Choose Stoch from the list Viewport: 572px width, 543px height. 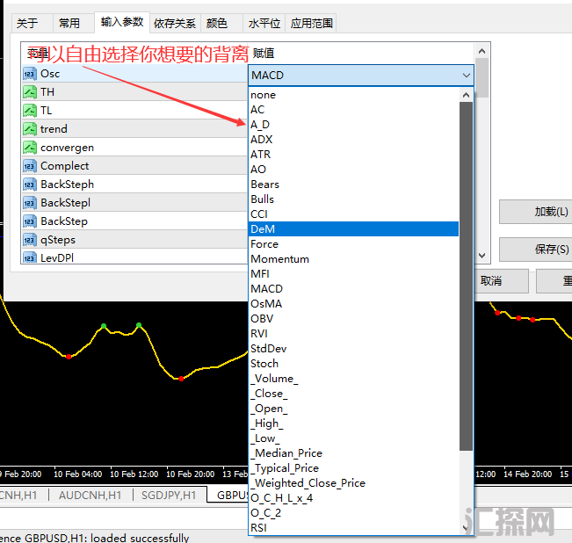(x=353, y=364)
